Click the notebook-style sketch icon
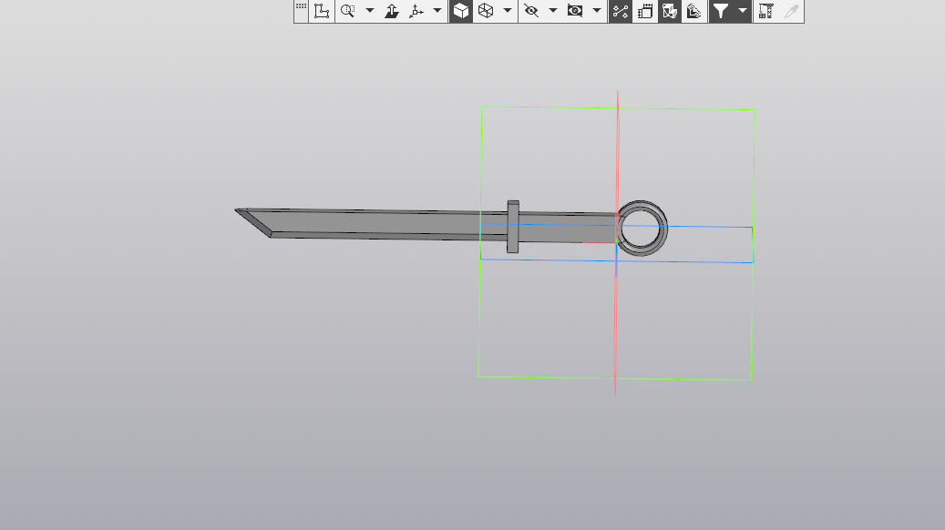 (645, 11)
